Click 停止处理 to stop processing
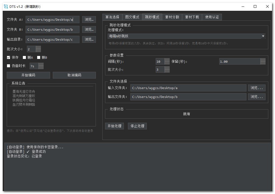Viewport: 275px width, 194px height. [x=137, y=126]
